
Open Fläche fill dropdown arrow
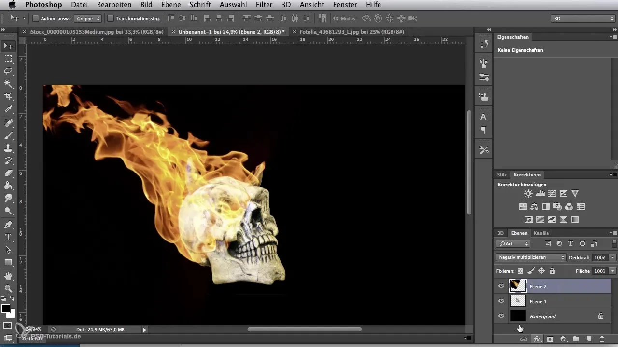tap(613, 271)
